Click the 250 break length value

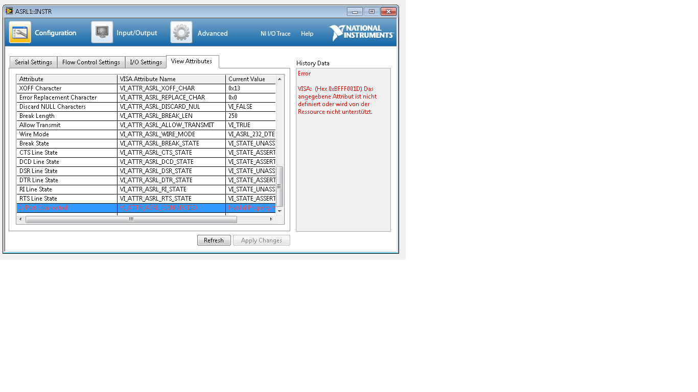click(251, 116)
